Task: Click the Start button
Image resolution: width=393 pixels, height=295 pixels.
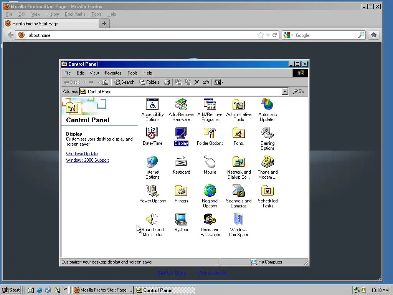Action: [x=11, y=290]
